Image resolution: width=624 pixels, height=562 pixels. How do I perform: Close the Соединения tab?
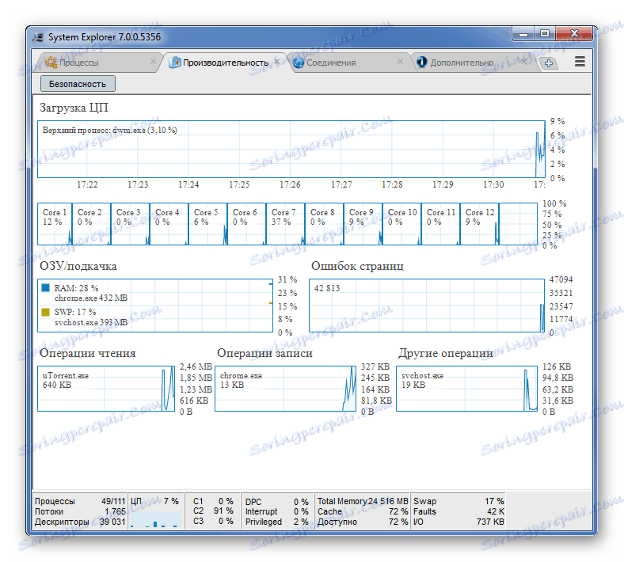(x=401, y=62)
